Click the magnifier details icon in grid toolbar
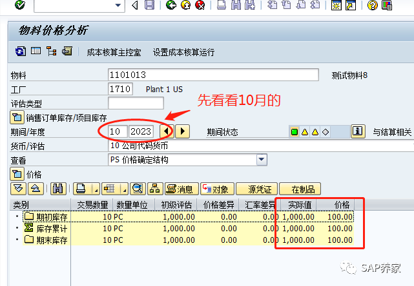Screen dimensions: 414x286 pos(138,189)
